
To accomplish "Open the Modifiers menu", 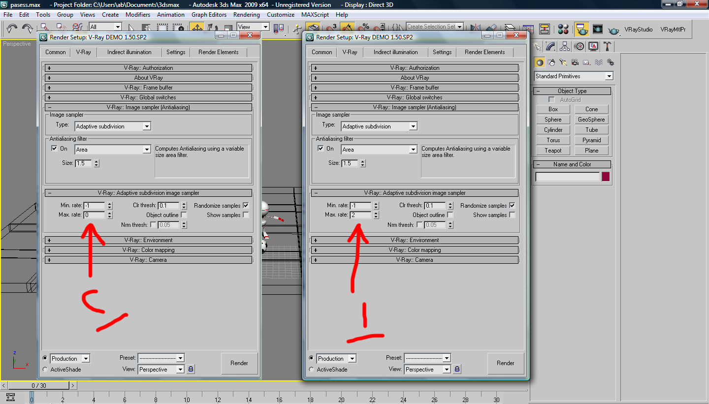I will tap(138, 15).
